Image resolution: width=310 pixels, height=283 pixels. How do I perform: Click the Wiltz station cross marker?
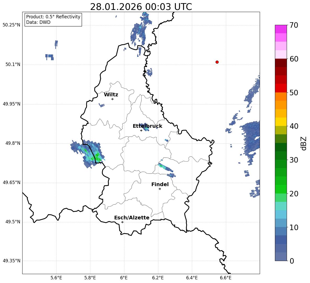pyautogui.click(x=113, y=99)
